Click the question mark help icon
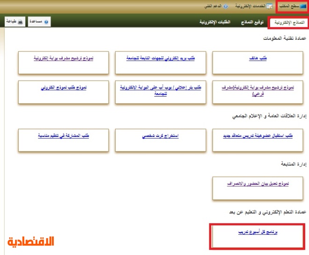 click(46, 22)
